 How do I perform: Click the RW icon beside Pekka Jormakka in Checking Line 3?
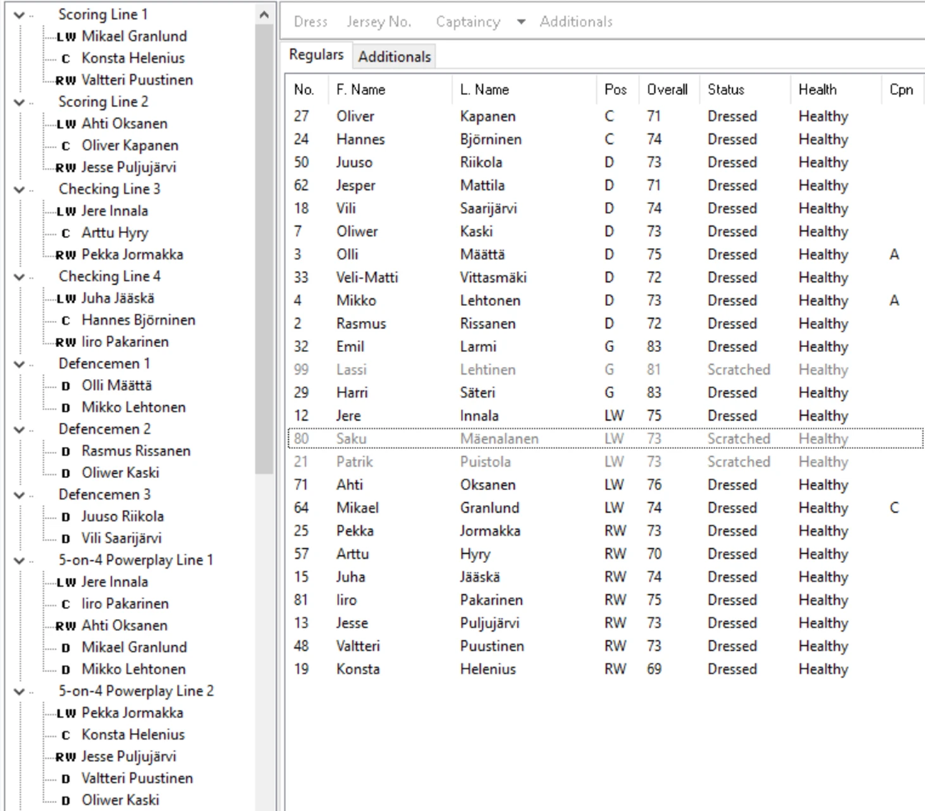66,255
